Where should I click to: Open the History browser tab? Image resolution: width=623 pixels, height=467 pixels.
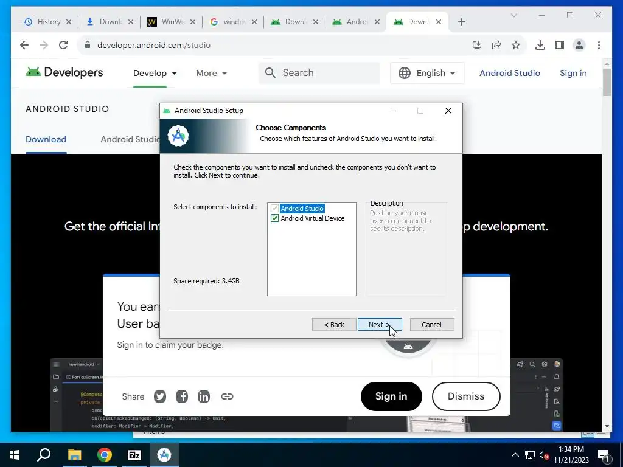pos(42,22)
